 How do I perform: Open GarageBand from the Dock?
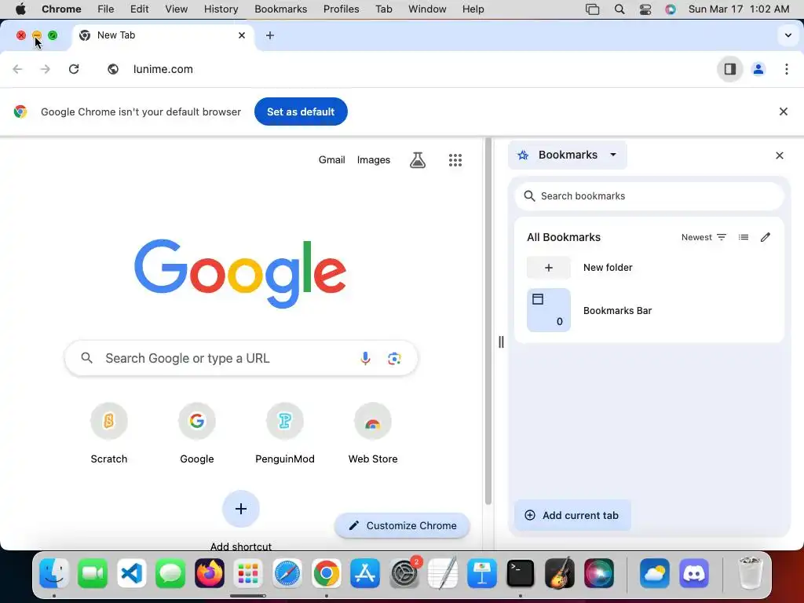(x=559, y=572)
